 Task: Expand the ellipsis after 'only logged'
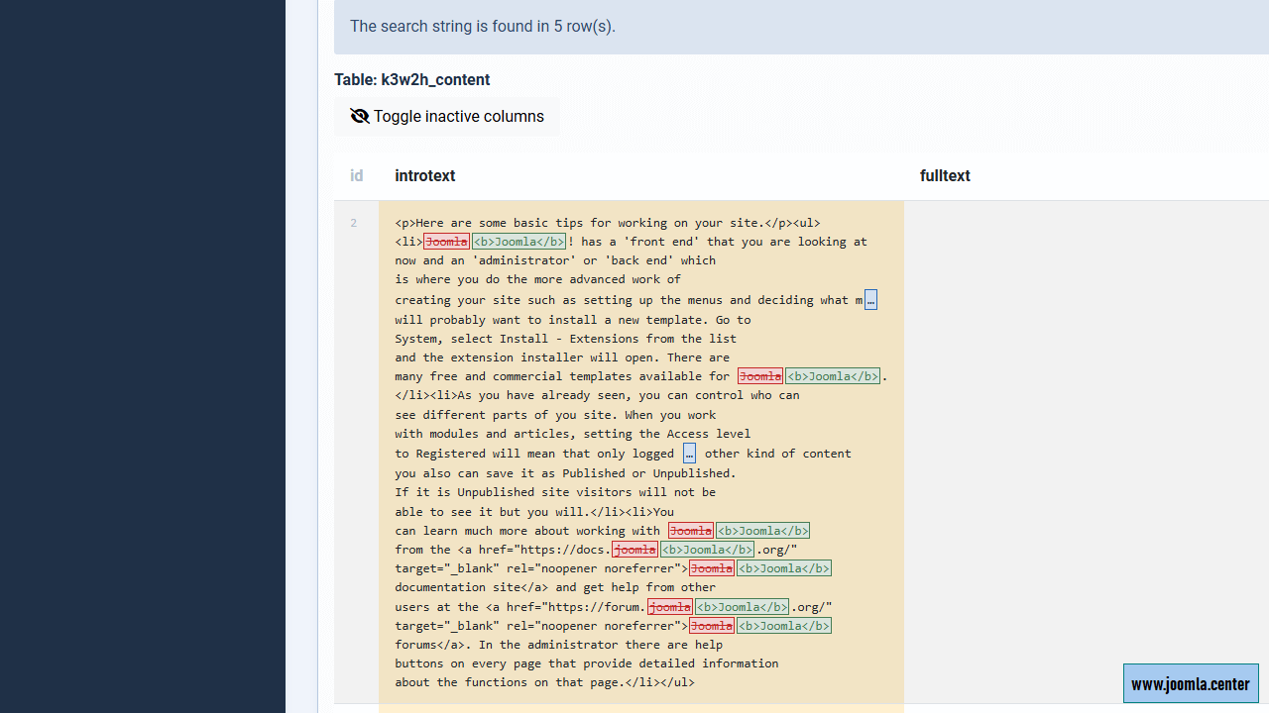pos(689,454)
